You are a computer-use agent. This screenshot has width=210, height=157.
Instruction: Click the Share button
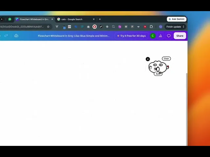tap(180, 36)
